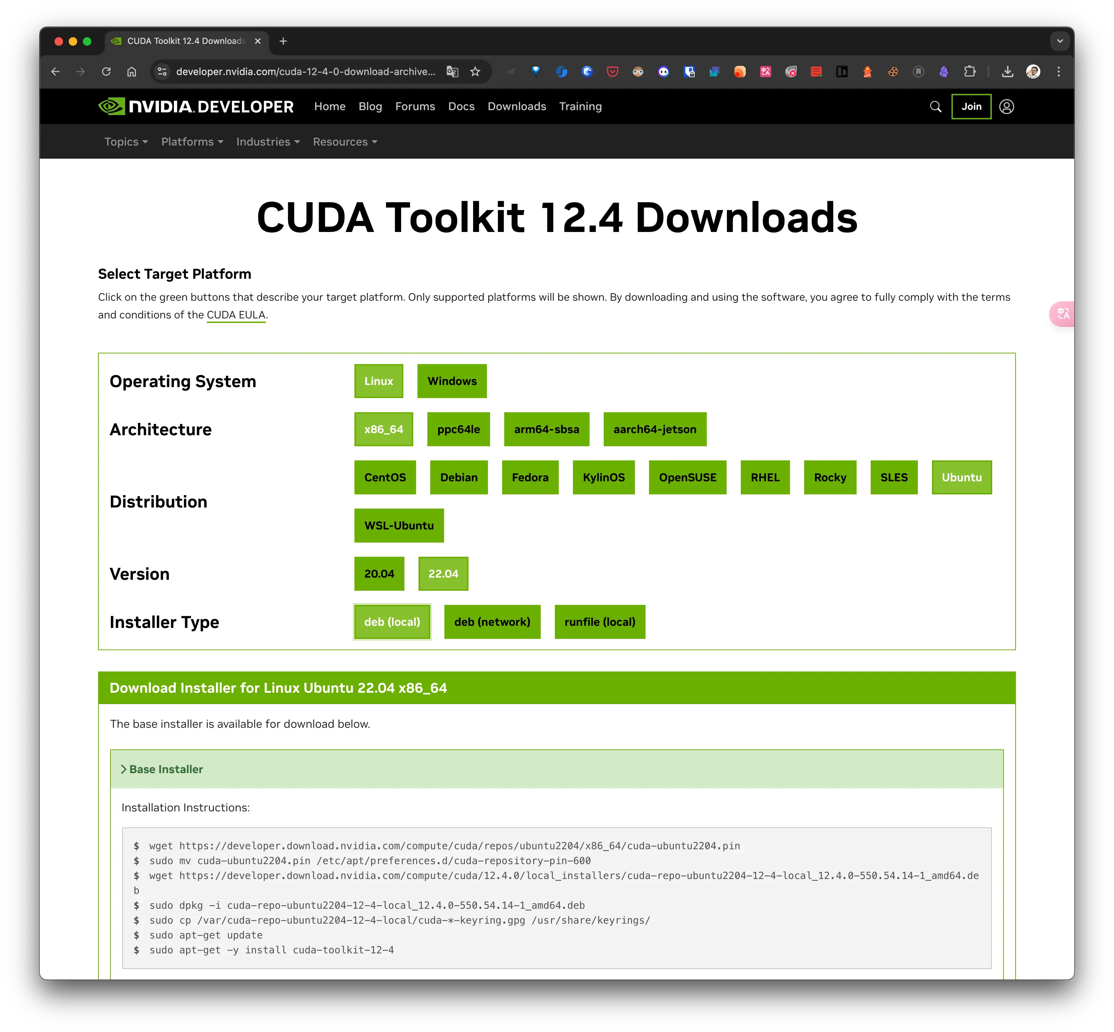Screen dimensions: 1114x1032
Task: Click the translate page icon in the address bar
Action: click(x=452, y=72)
